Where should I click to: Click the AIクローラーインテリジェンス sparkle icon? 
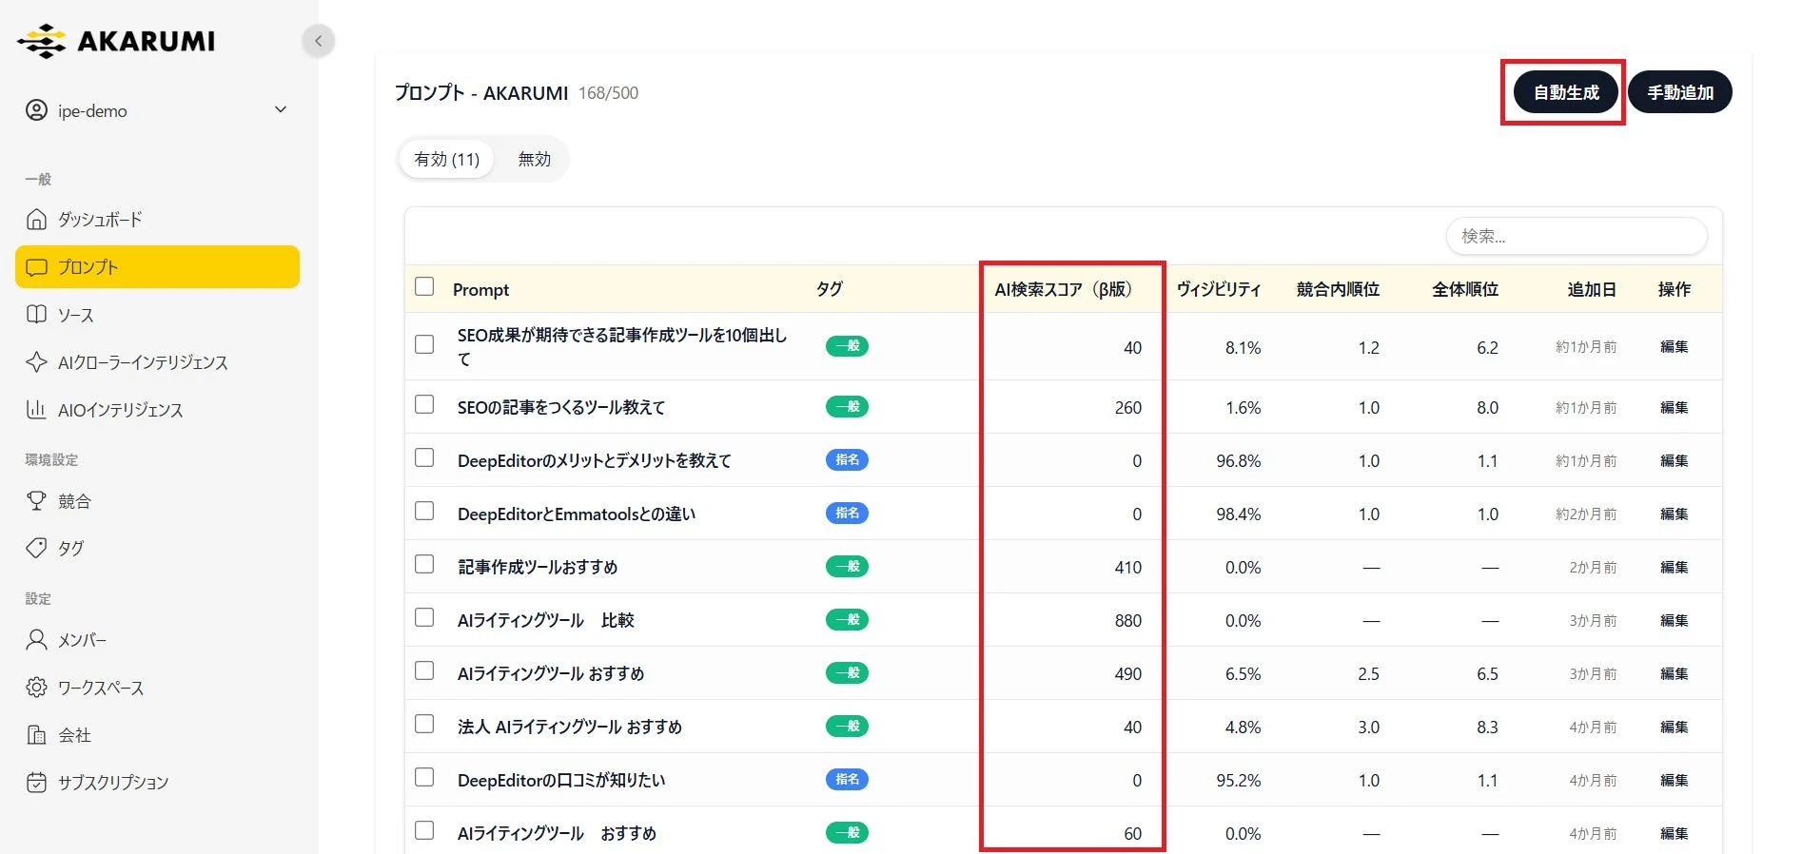click(x=36, y=362)
